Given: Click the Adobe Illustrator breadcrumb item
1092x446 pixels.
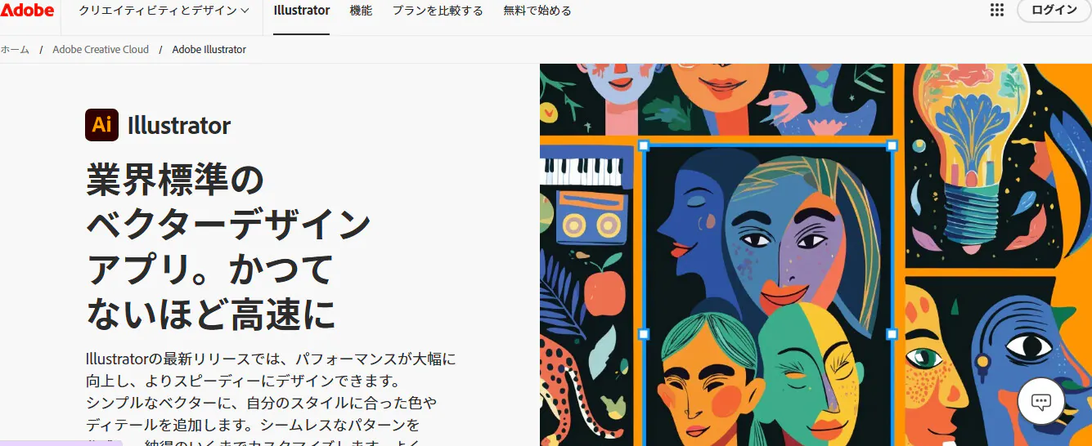Looking at the screenshot, I should (x=209, y=50).
